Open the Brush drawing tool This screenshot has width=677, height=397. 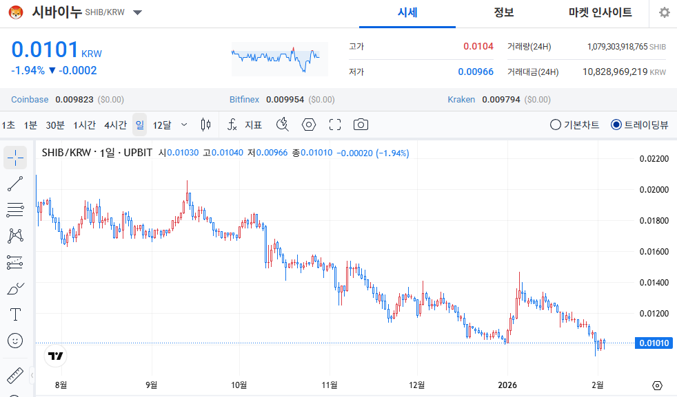(15, 288)
